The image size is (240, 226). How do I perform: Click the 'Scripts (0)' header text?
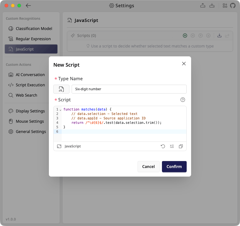pyautogui.click(x=86, y=36)
